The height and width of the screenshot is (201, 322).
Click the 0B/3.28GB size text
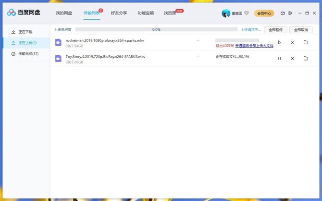tap(74, 62)
